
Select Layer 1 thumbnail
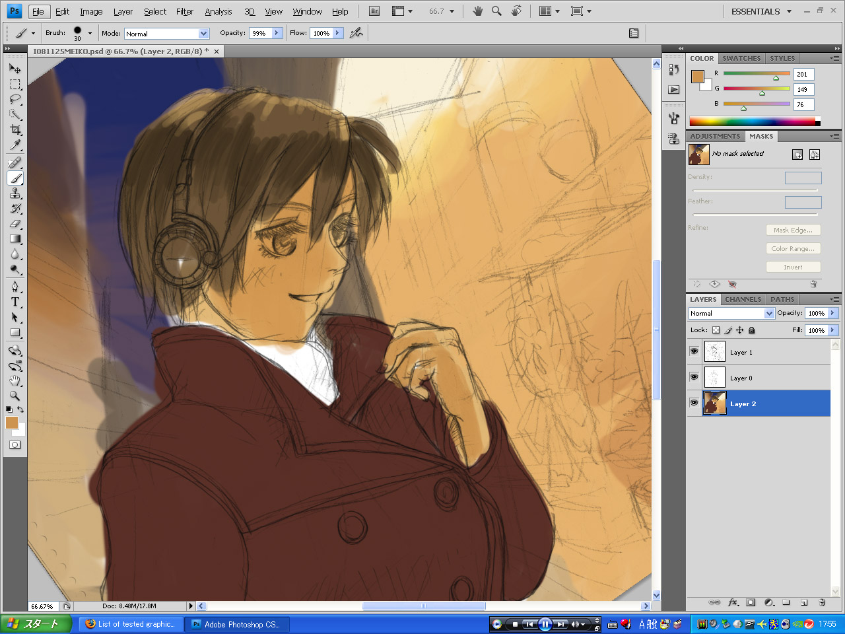tap(715, 351)
